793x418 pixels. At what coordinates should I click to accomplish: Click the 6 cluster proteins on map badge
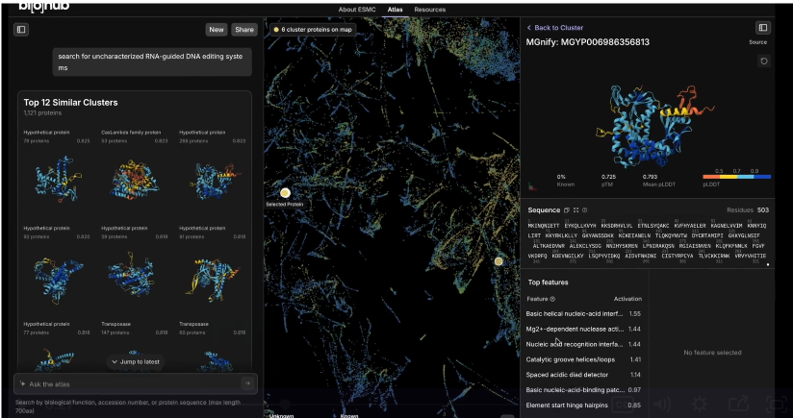(x=313, y=29)
